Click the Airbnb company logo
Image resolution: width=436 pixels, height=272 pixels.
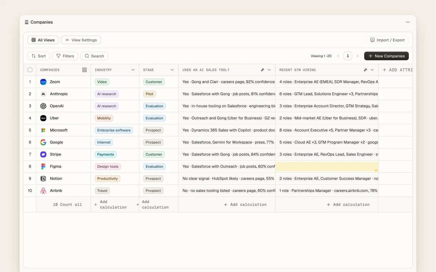[x=43, y=191]
